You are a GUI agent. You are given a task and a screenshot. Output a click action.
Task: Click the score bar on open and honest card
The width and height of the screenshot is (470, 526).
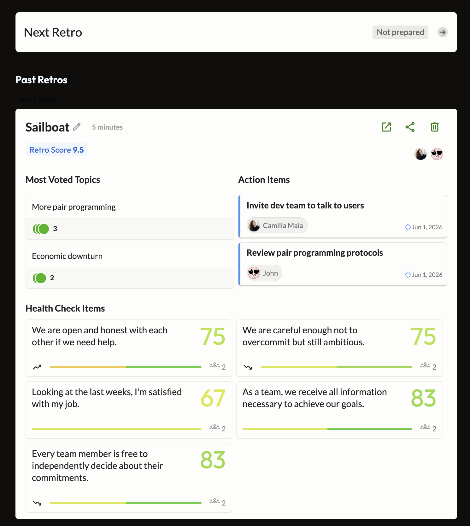tap(126, 367)
